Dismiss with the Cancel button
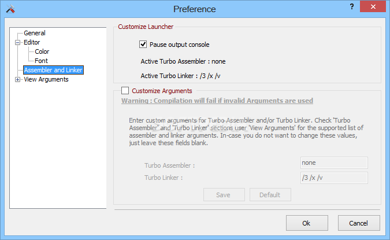 359,223
